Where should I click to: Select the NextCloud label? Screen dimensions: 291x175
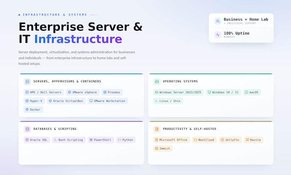click(206, 140)
